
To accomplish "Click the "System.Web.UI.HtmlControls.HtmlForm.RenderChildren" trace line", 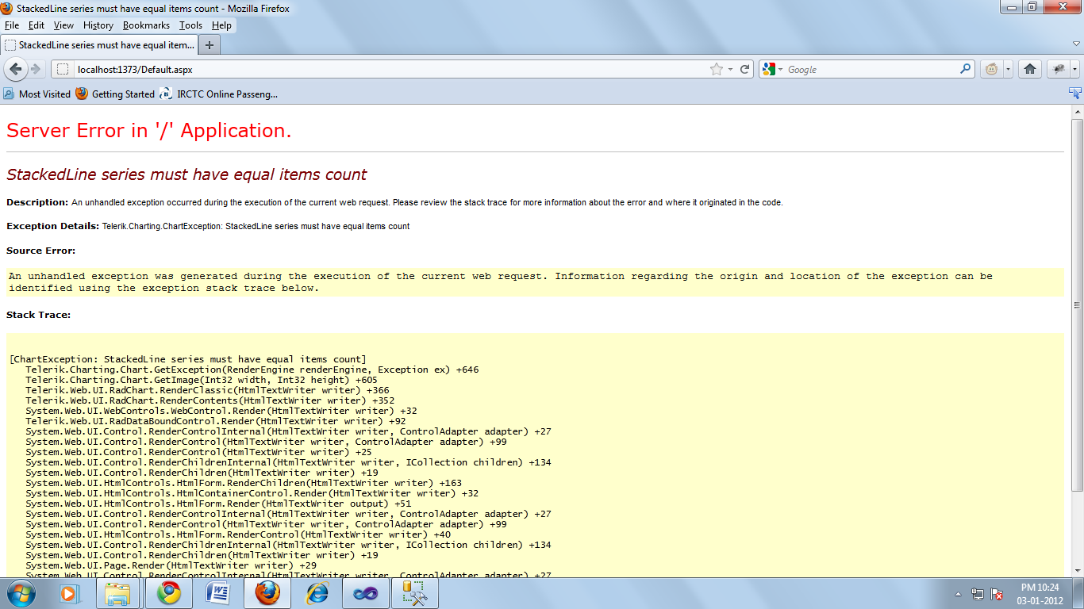I will coord(244,483).
